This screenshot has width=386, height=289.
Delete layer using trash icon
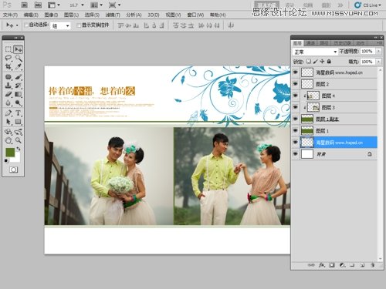pyautogui.click(x=372, y=265)
